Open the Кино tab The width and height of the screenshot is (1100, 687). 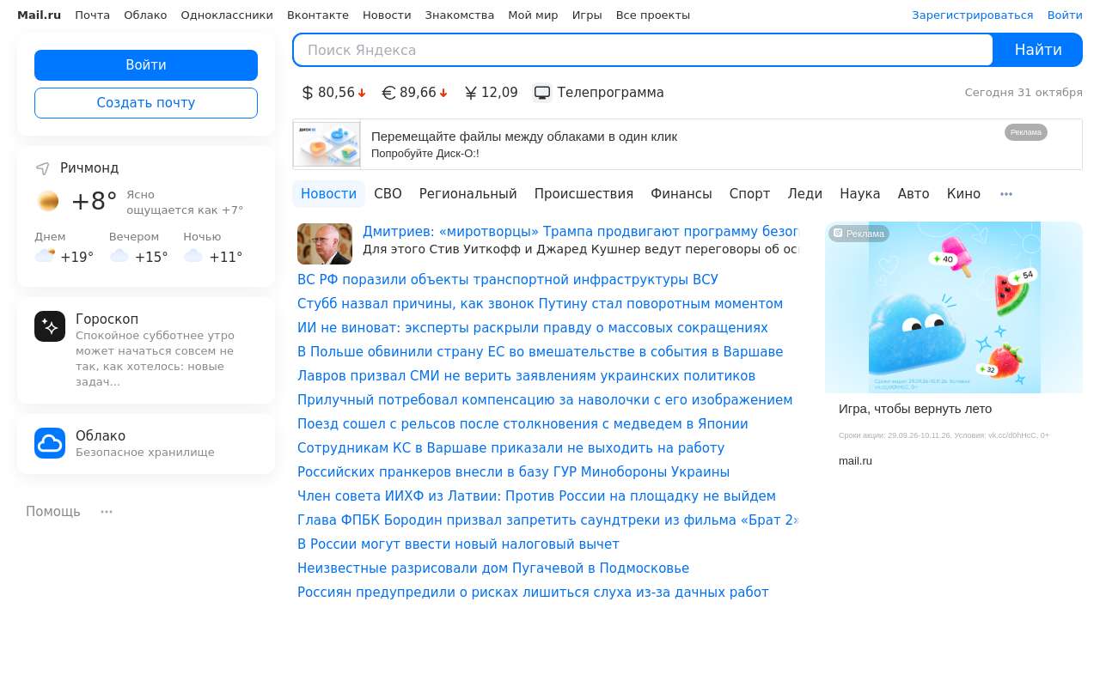(963, 194)
